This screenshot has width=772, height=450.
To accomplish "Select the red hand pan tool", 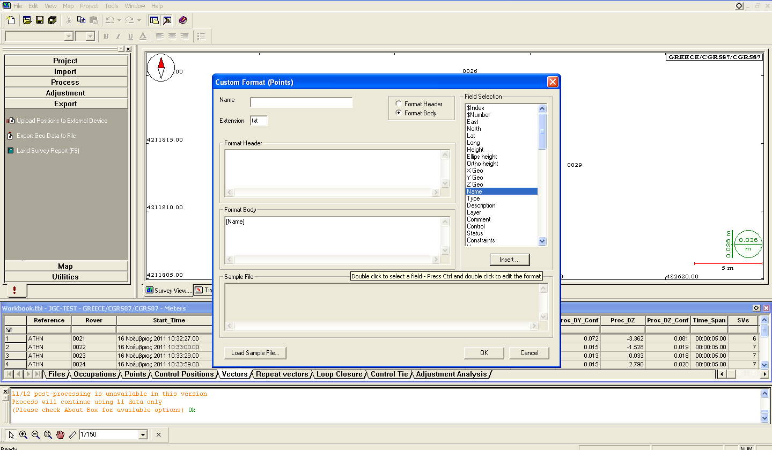I will point(60,435).
